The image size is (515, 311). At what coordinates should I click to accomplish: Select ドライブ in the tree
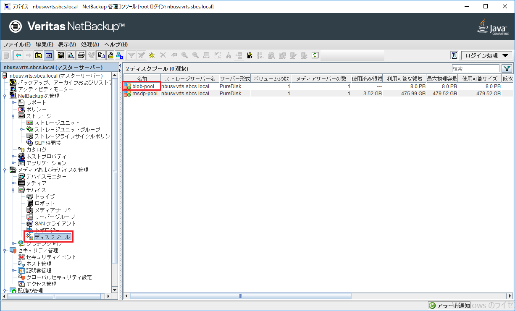[x=45, y=197]
